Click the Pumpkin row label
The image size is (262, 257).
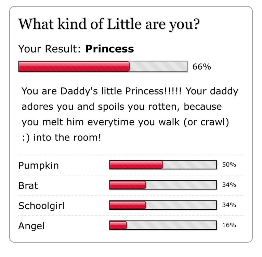point(38,166)
